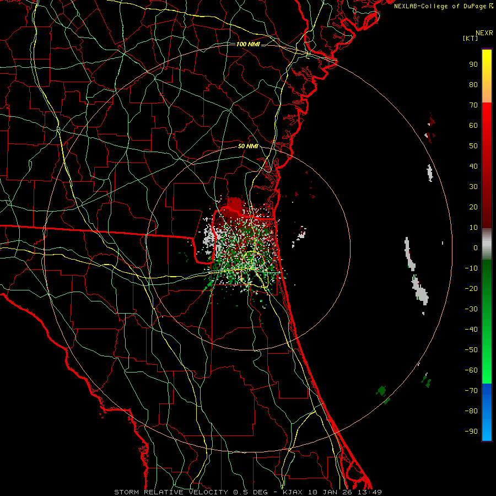Click the green offshore echo in southeast

pyautogui.click(x=382, y=391)
